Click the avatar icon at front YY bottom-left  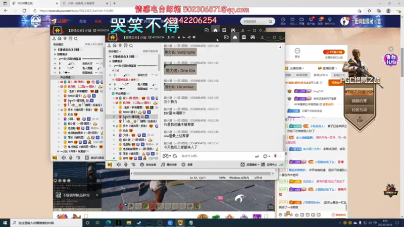[110, 164]
